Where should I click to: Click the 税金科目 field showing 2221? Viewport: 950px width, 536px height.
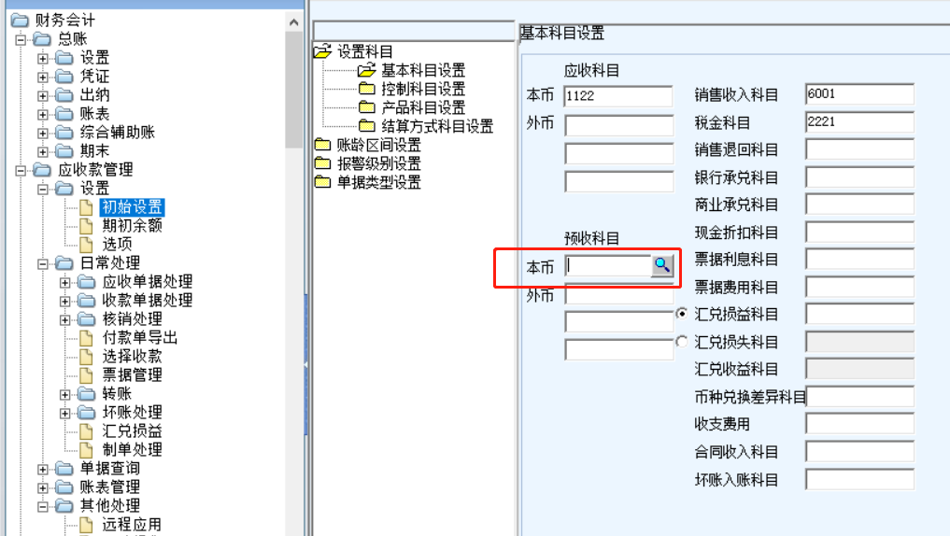(x=859, y=122)
